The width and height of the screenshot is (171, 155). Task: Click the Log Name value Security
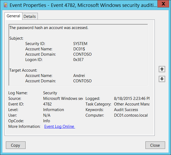point(50,93)
